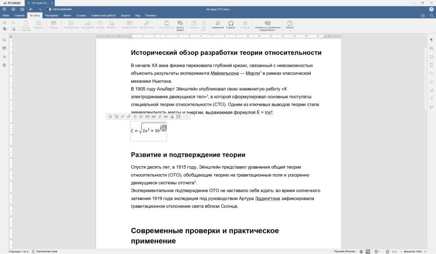Open the paste dropdown arrow
The height and width of the screenshot is (254, 436).
8,29
